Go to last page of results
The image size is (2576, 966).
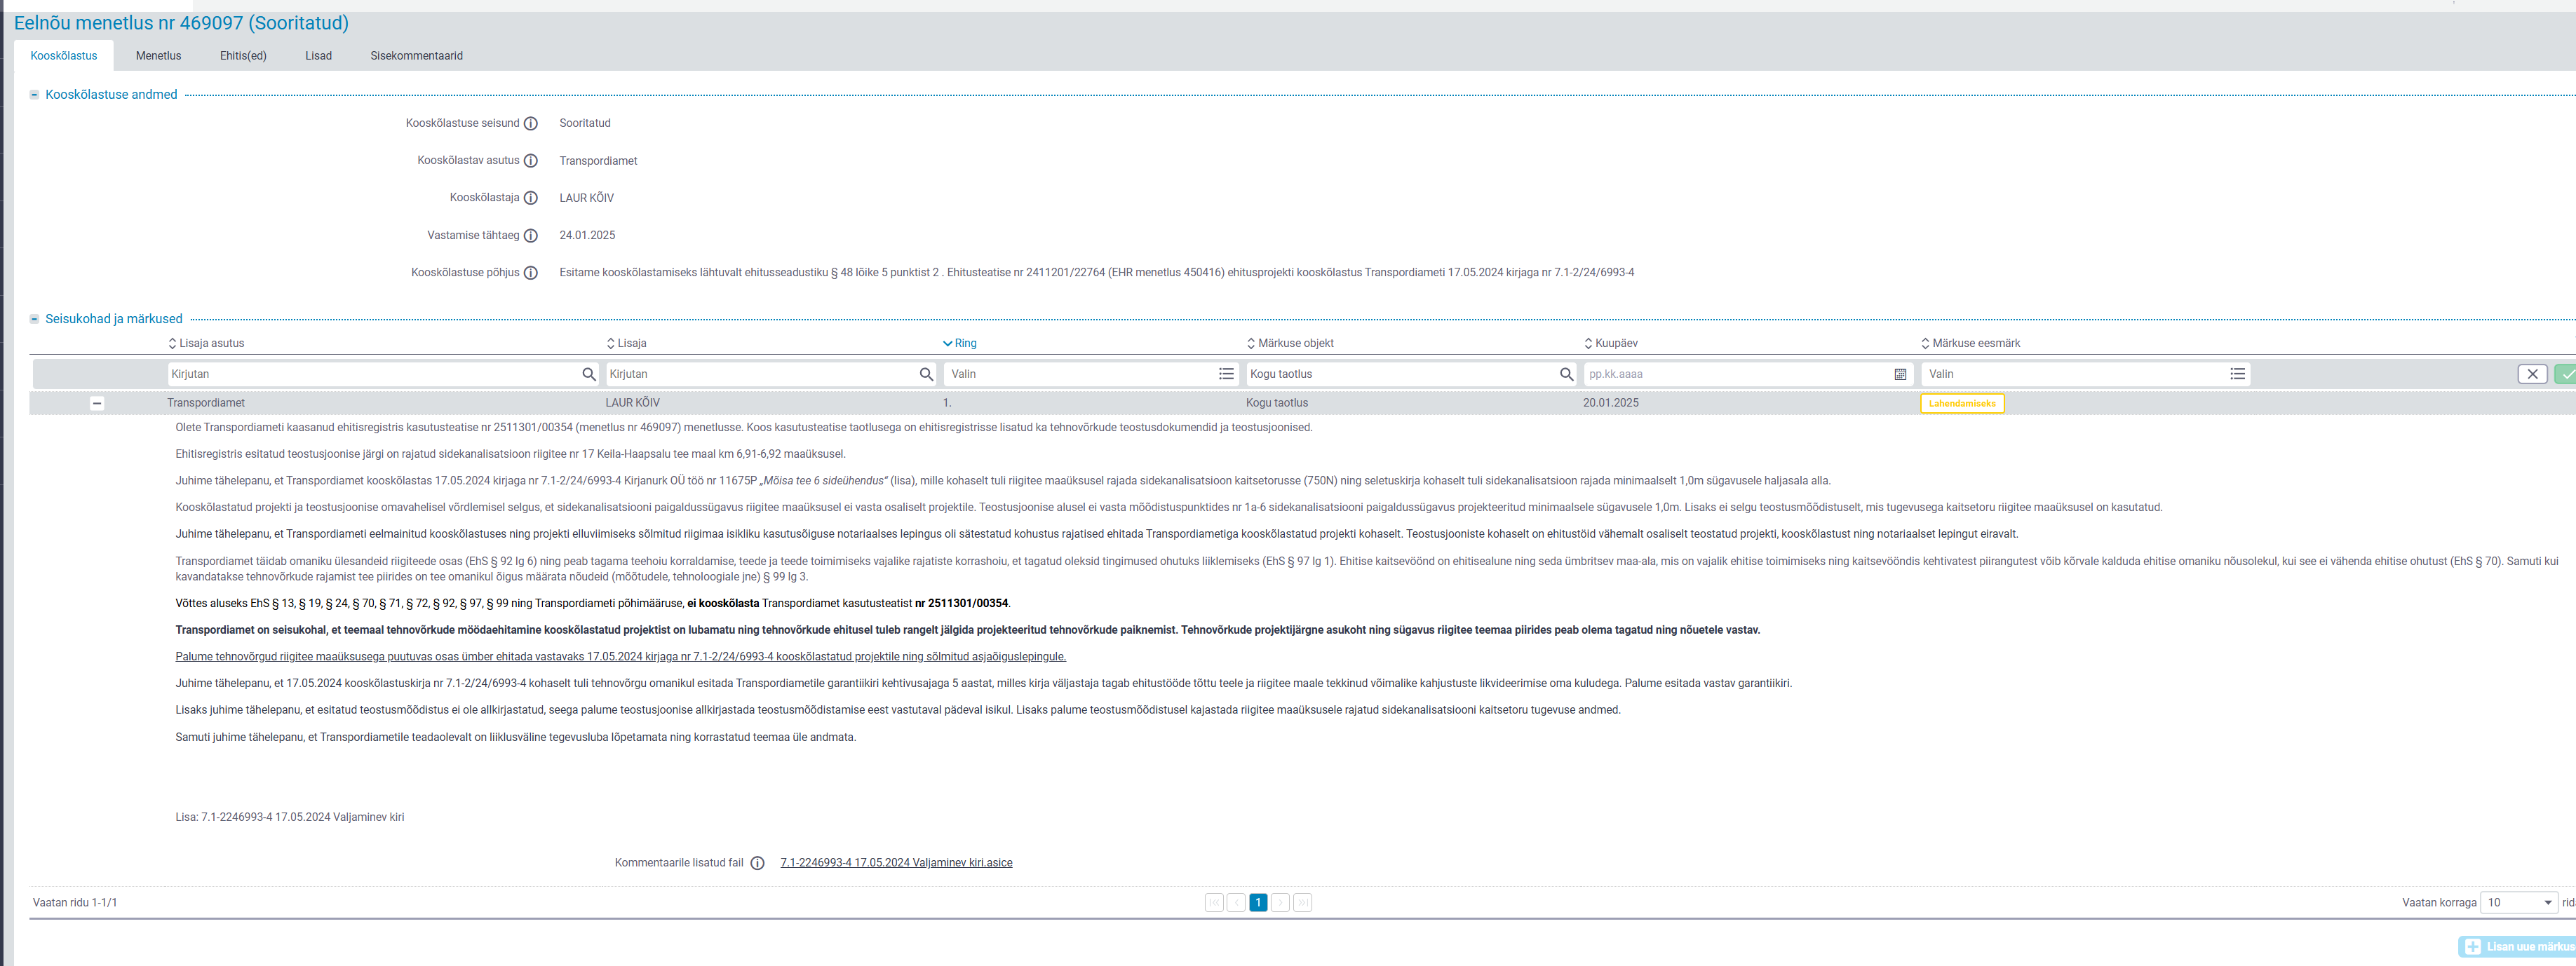pyautogui.click(x=1302, y=903)
